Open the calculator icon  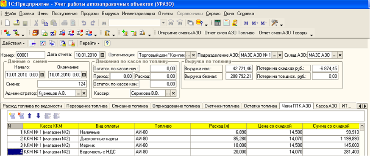tap(217, 23)
